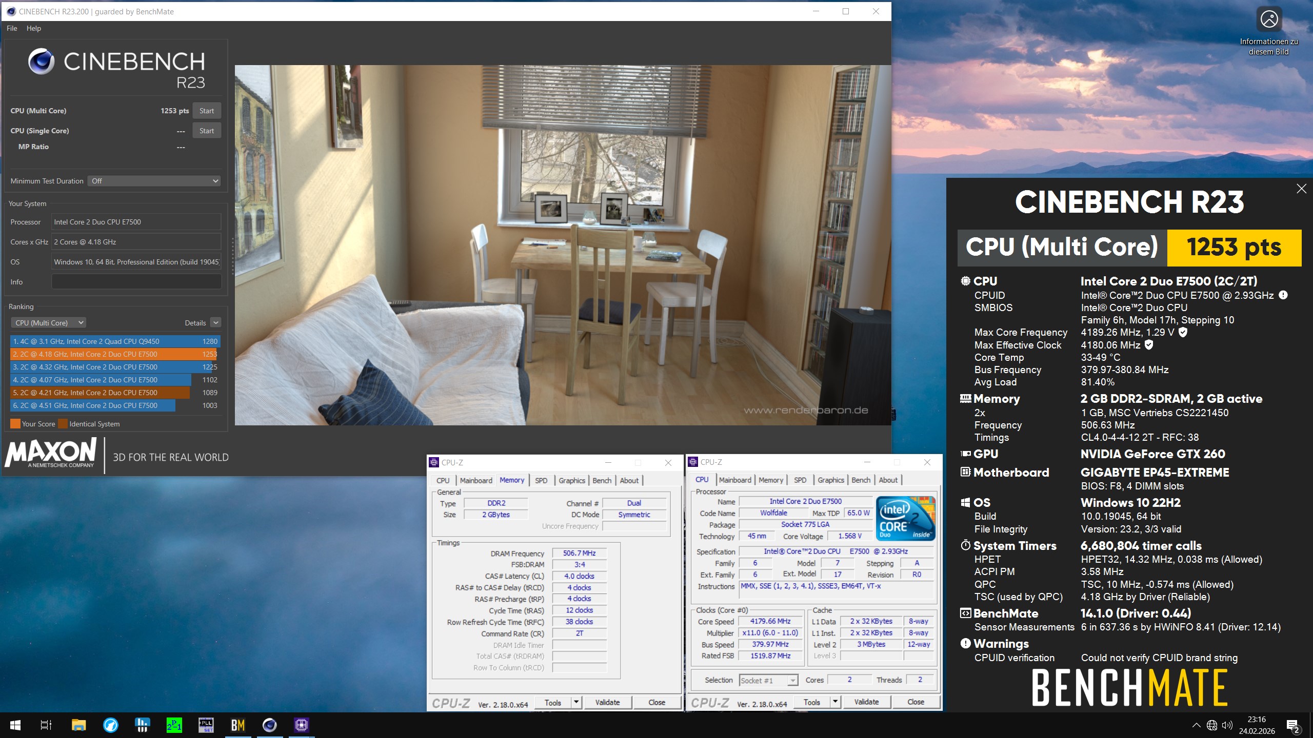Image resolution: width=1313 pixels, height=738 pixels.
Task: Switch to the SPD tab in the left CPU-Z window
Action: 541,480
